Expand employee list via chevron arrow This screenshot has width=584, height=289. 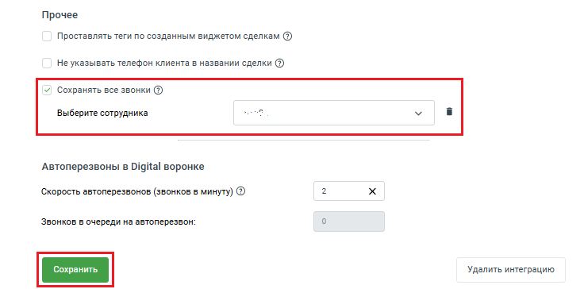point(418,114)
